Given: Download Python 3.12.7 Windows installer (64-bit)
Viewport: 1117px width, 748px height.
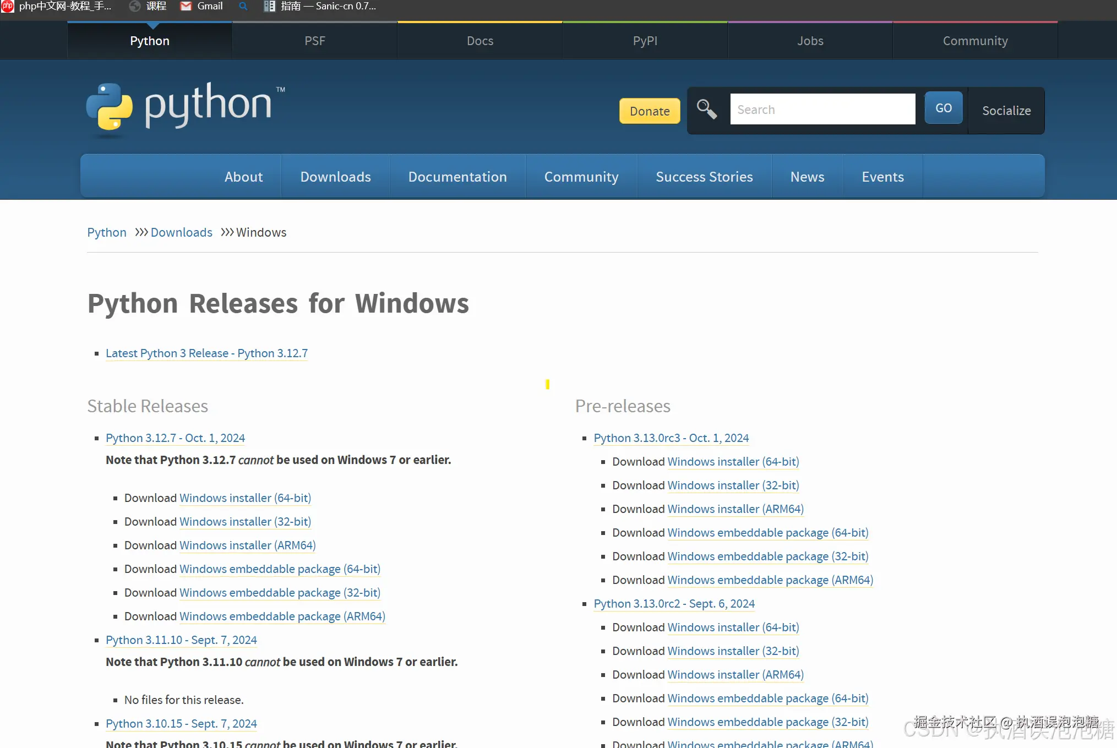Looking at the screenshot, I should click(245, 498).
